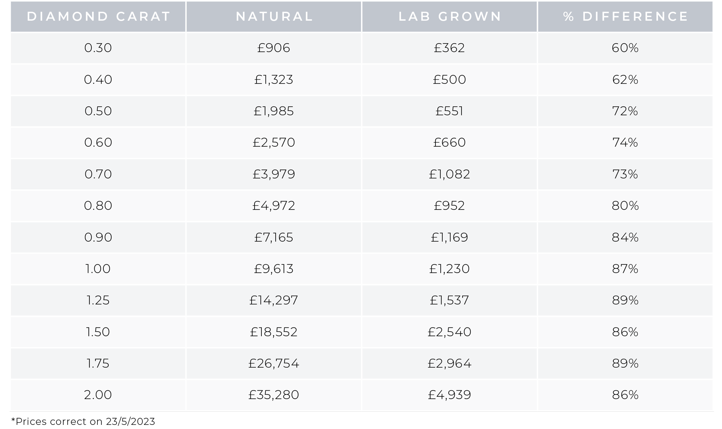Select the lab grown price £2,540
The width and height of the screenshot is (722, 429).
(449, 332)
